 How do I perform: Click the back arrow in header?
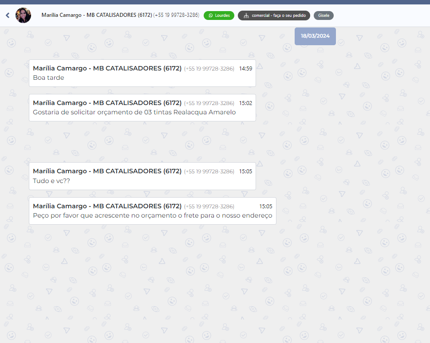pyautogui.click(x=8, y=16)
